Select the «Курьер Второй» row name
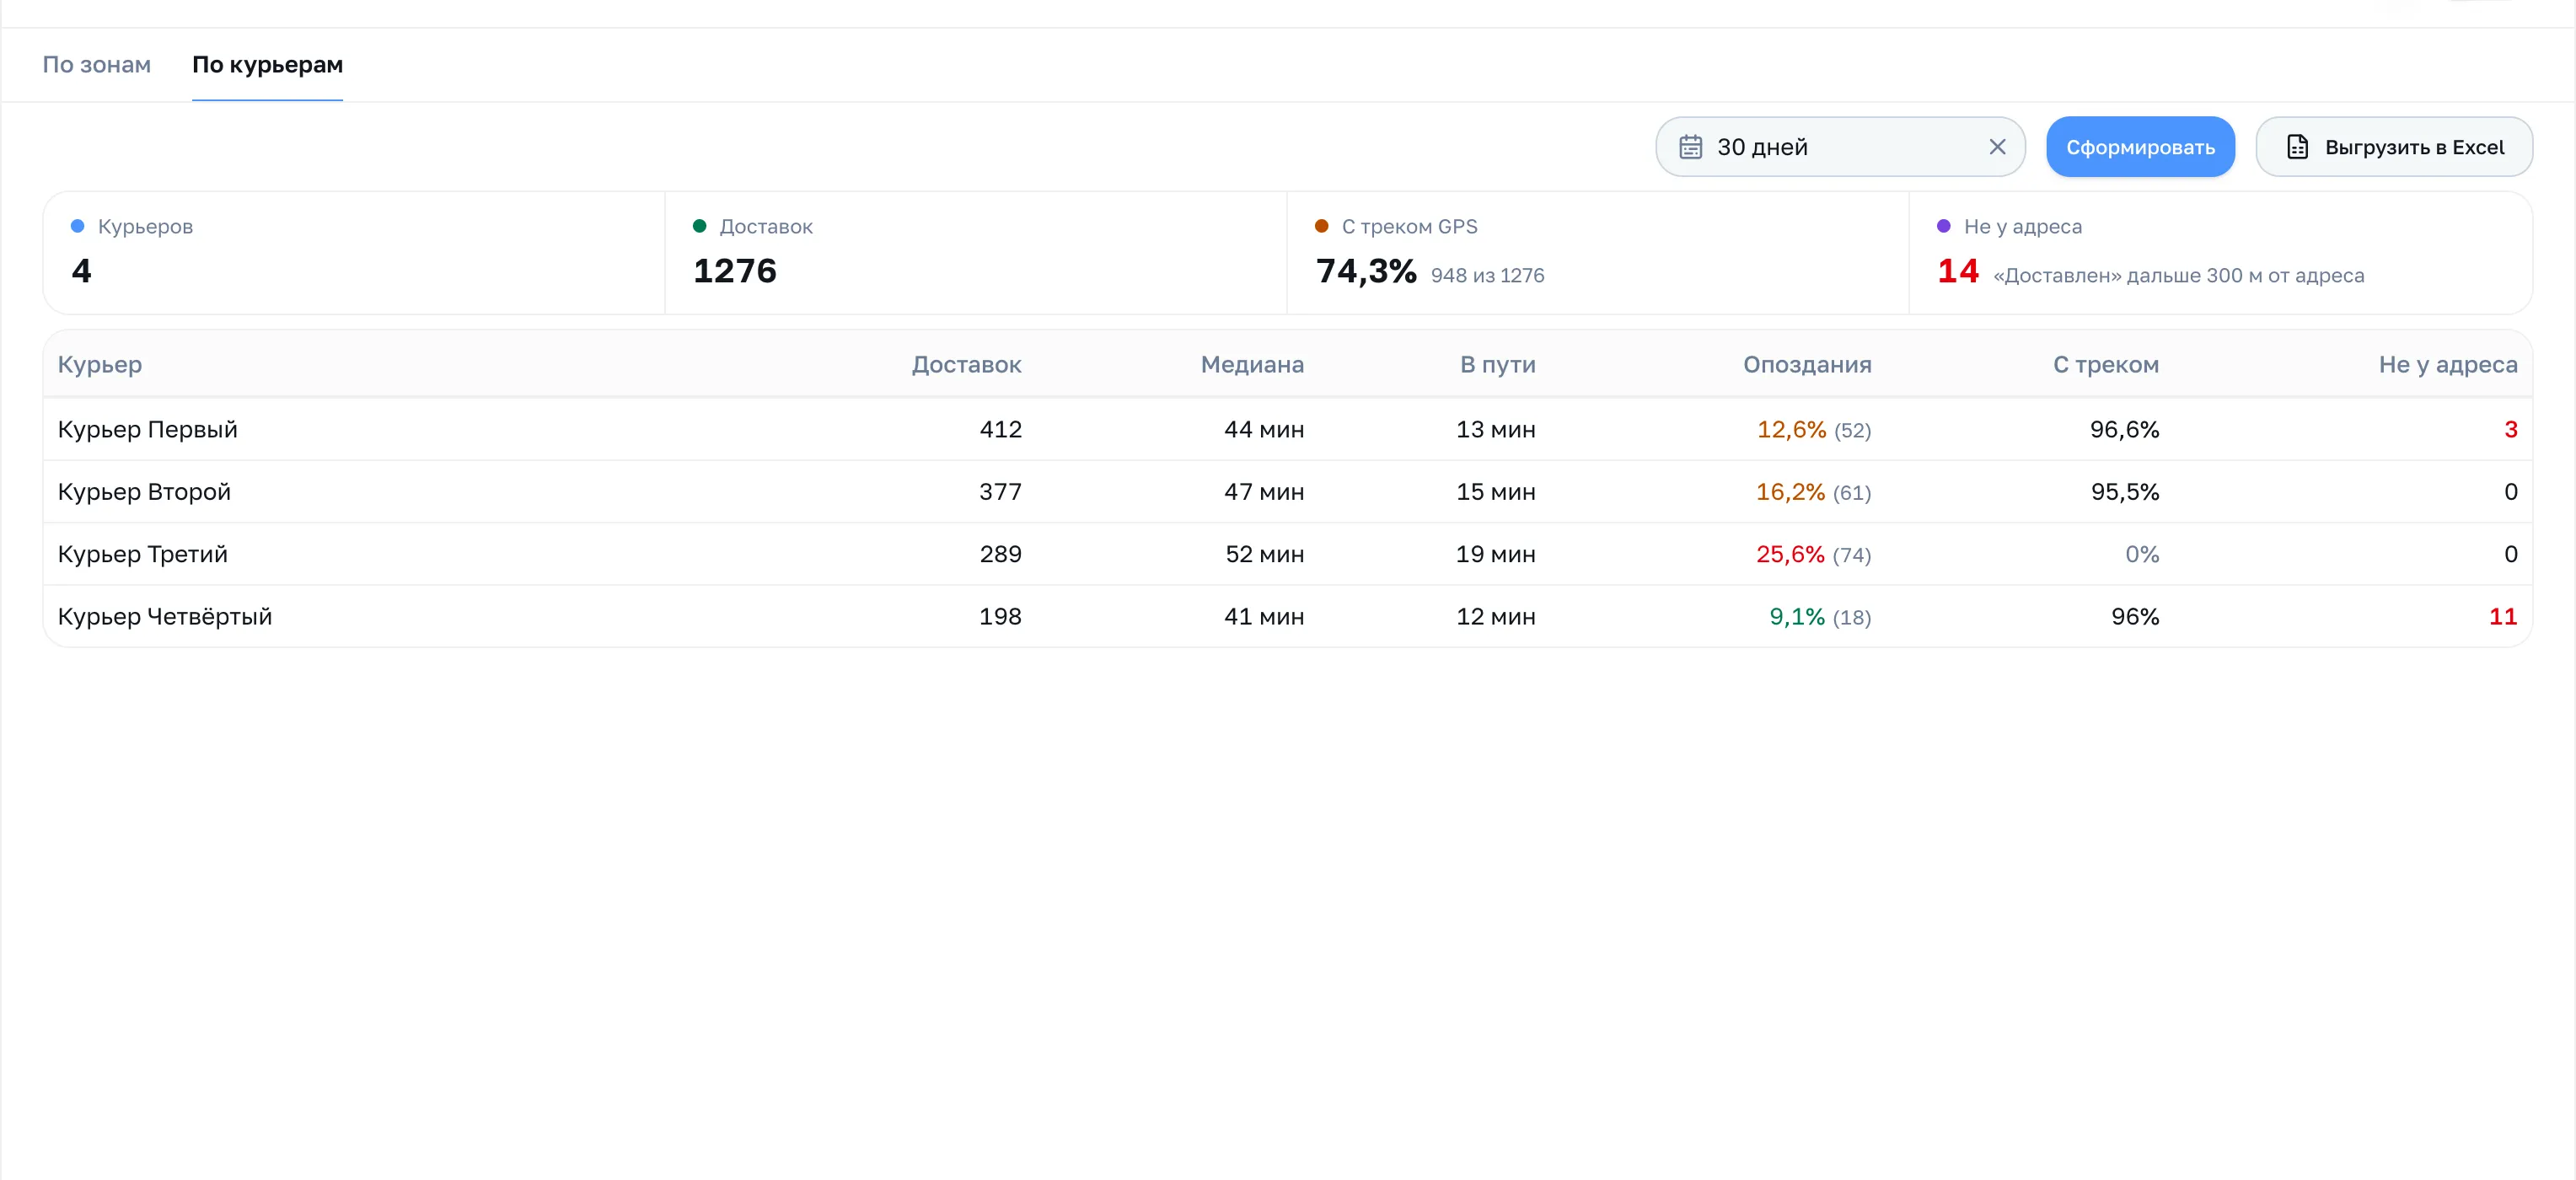This screenshot has width=2576, height=1180. (144, 492)
